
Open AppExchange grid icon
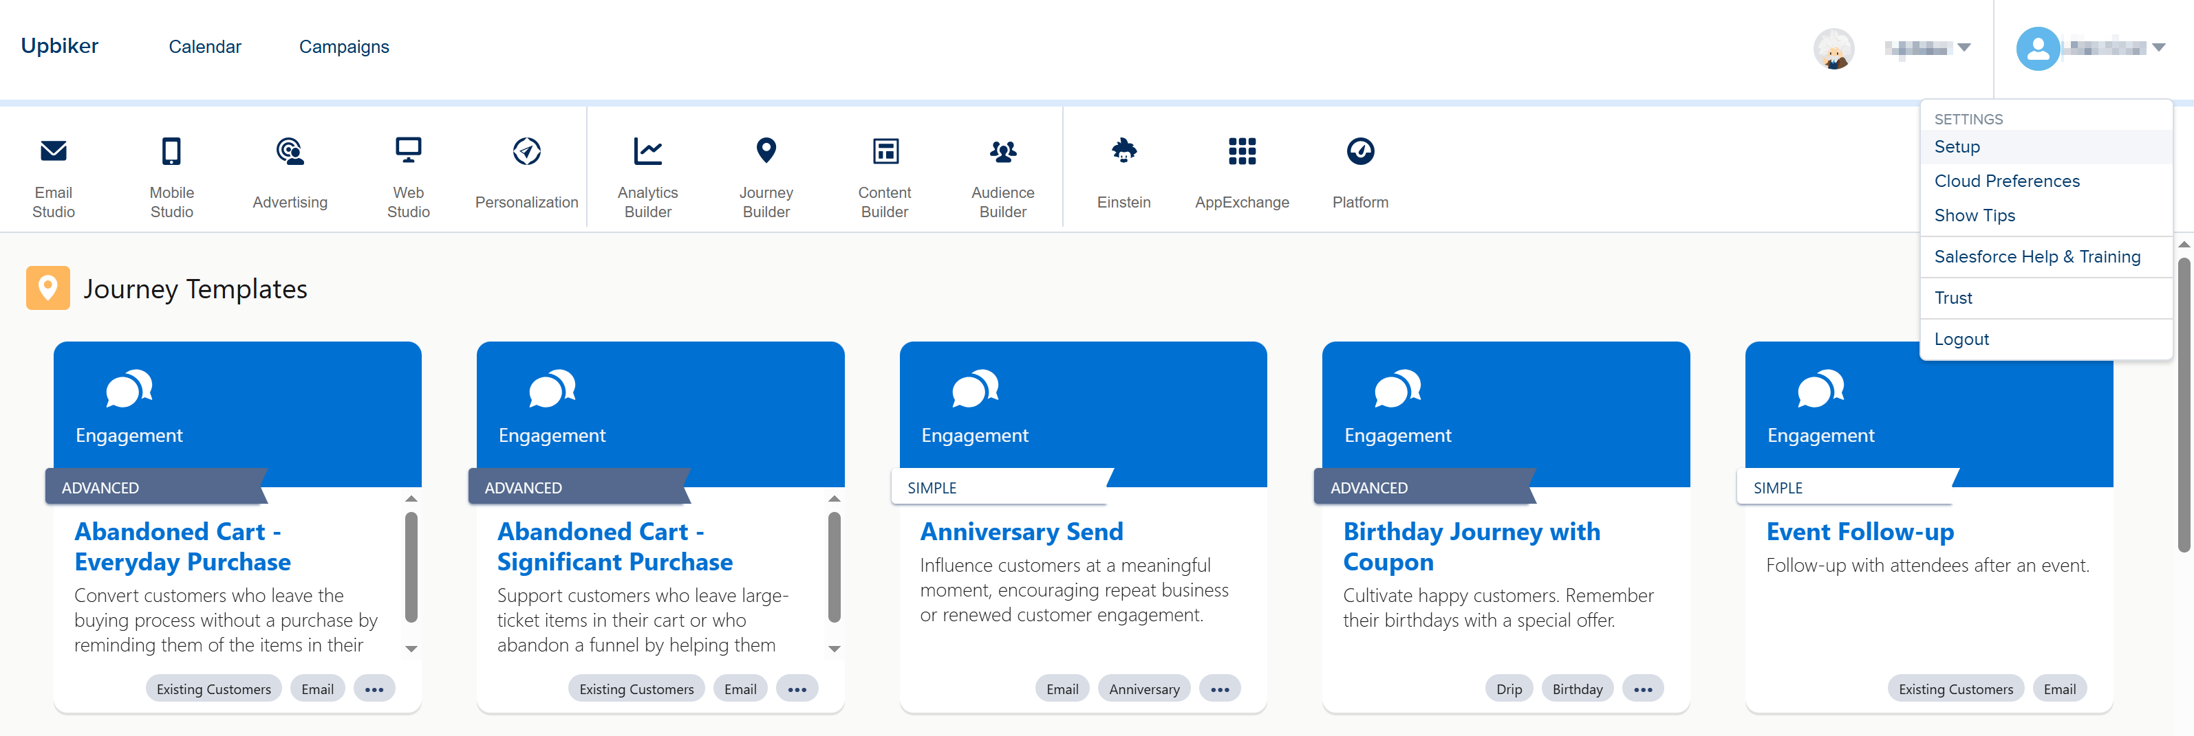pos(1242,150)
